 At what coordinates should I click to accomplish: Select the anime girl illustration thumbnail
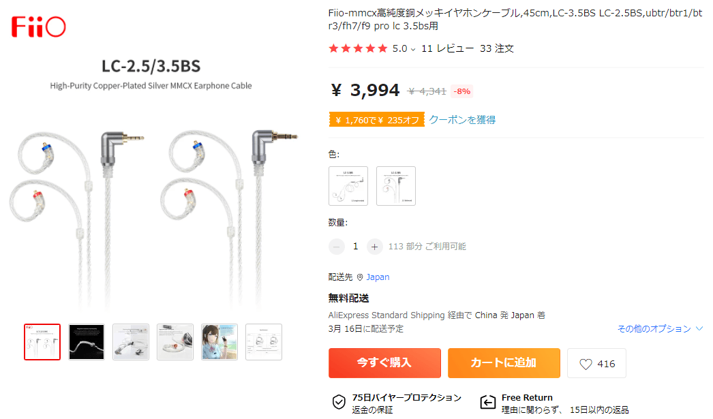click(x=219, y=342)
